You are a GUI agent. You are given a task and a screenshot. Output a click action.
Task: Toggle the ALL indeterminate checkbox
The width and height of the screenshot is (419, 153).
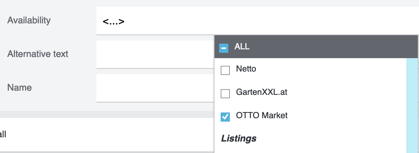pyautogui.click(x=223, y=48)
